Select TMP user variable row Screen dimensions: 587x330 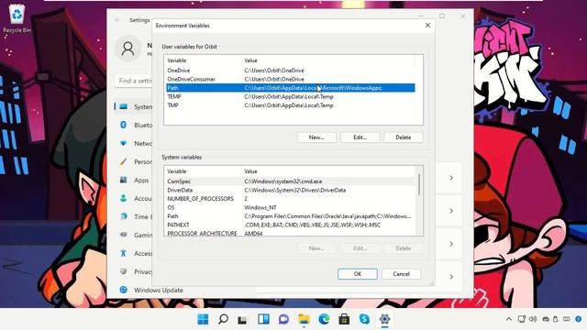pyautogui.click(x=291, y=105)
